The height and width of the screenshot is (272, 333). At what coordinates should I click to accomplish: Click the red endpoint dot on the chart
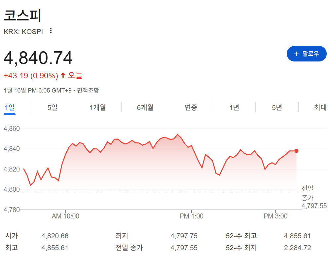tap(296, 151)
